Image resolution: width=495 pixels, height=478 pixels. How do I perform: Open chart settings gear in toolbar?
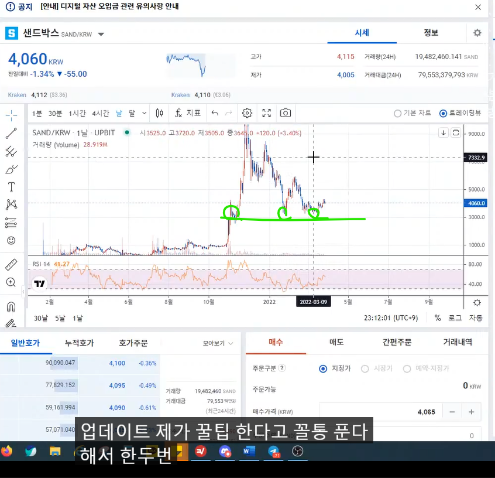pos(247,113)
